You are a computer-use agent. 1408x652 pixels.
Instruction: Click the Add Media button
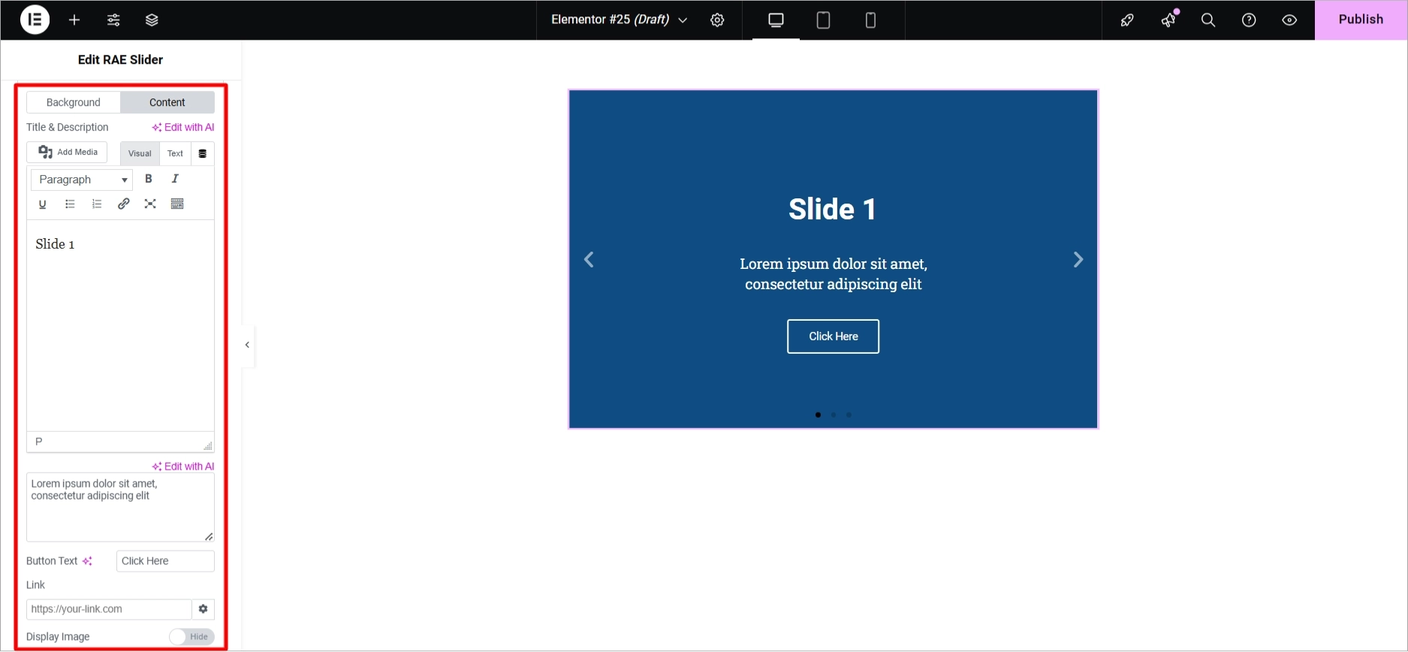click(68, 152)
